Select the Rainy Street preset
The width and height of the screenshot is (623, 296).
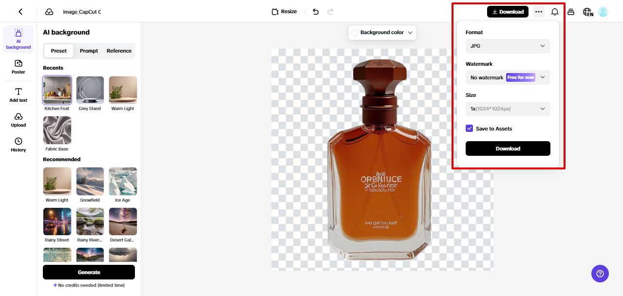pos(57,222)
